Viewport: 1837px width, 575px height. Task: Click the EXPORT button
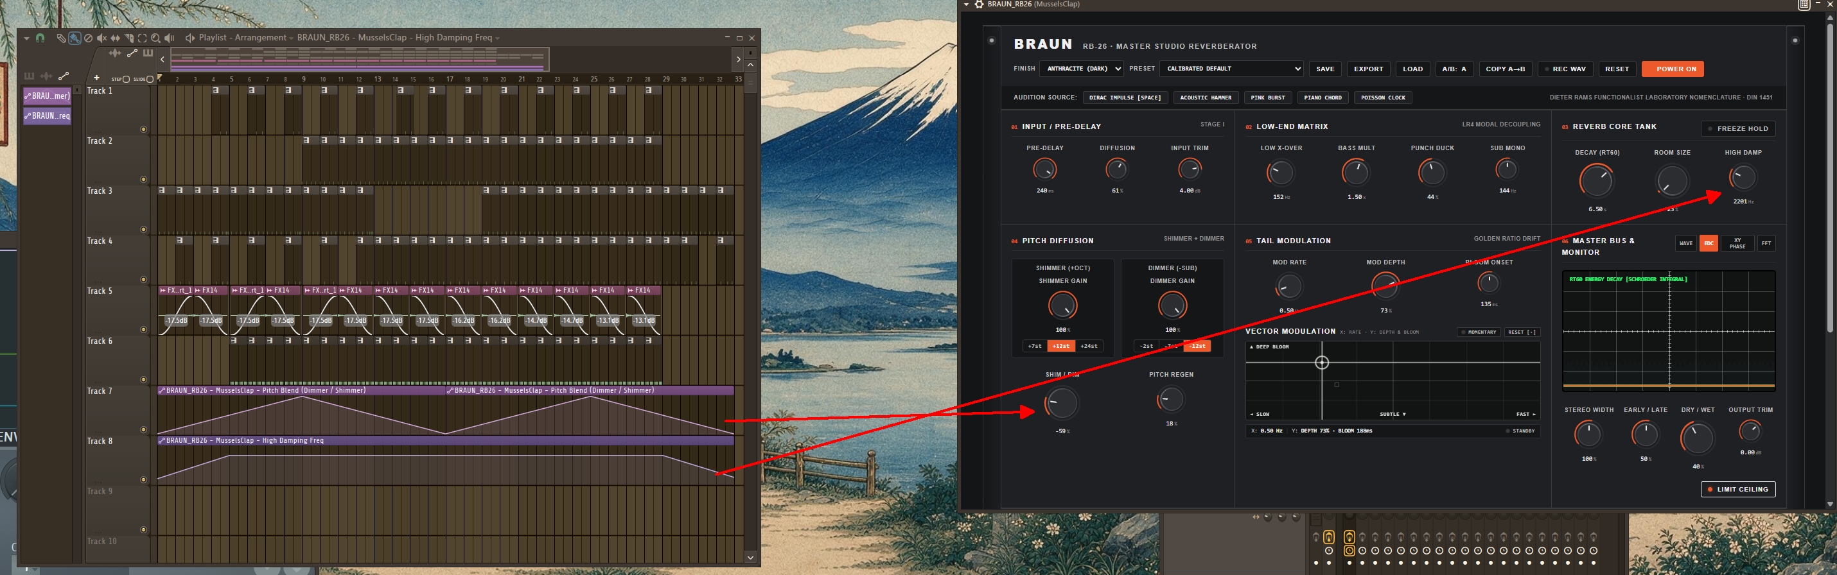tap(1367, 69)
